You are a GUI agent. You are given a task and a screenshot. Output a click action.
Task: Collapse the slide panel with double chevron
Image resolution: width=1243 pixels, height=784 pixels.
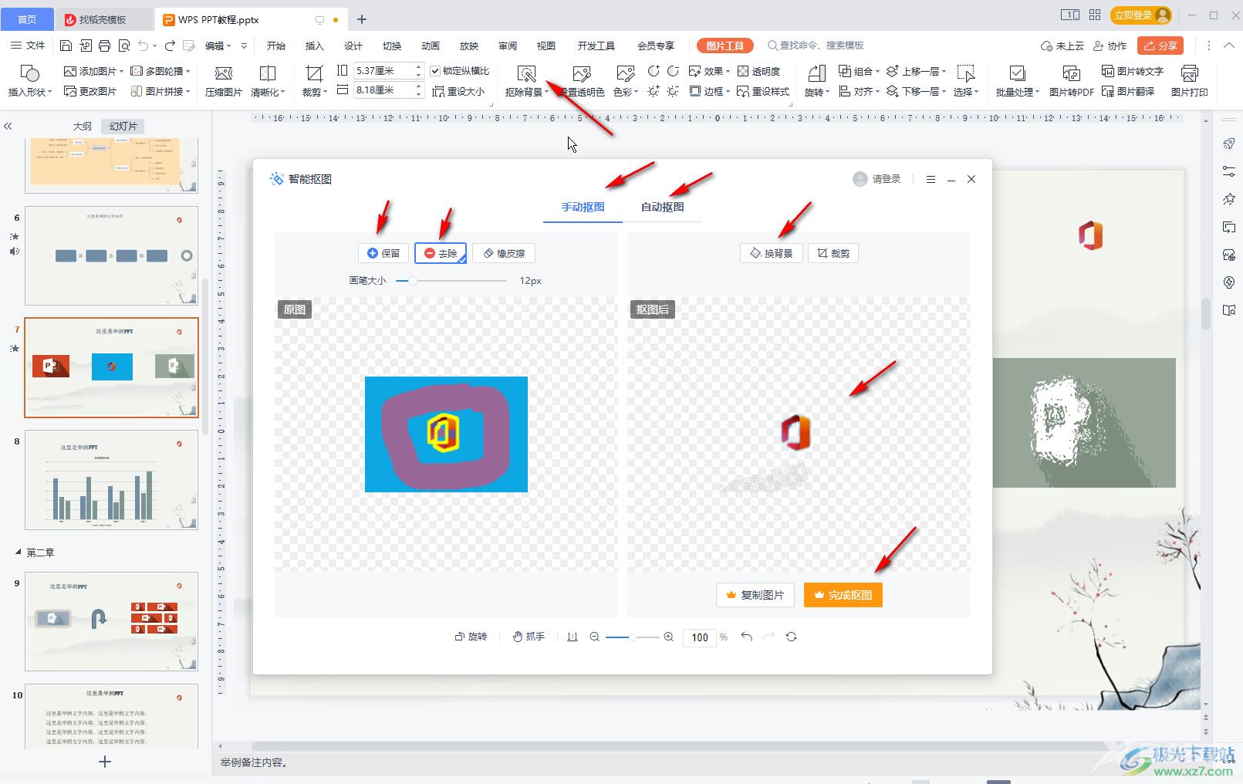[x=8, y=126]
